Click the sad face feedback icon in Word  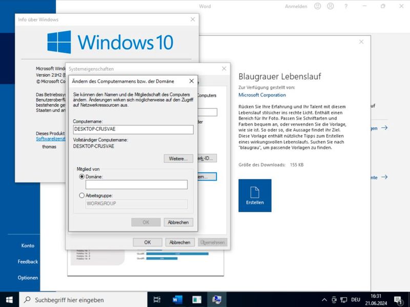point(330,6)
